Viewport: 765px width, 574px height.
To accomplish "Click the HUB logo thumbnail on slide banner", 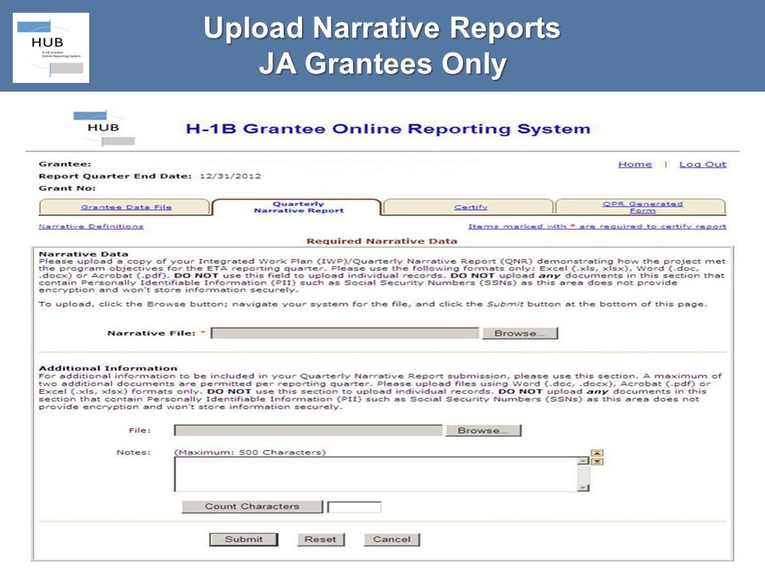I will click(x=51, y=48).
